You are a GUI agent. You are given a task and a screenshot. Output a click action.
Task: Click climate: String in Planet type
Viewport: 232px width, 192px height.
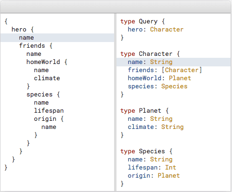click(156, 127)
